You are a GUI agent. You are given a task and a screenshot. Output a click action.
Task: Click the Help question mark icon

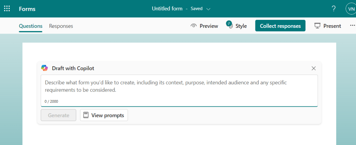tap(333, 9)
